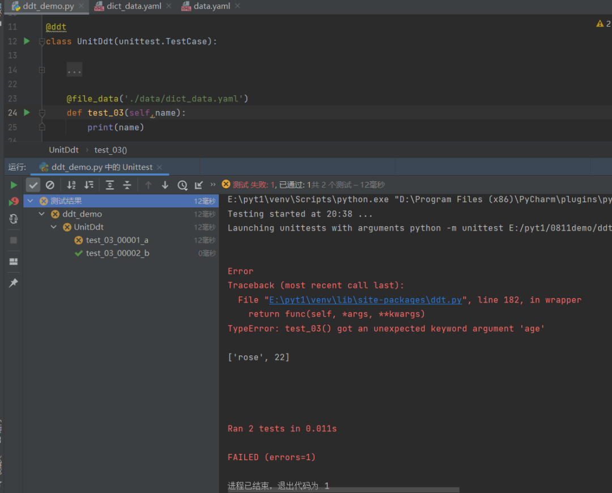The width and height of the screenshot is (612, 493).
Task: Select failed test test_03_00001_a
Action: tap(117, 240)
